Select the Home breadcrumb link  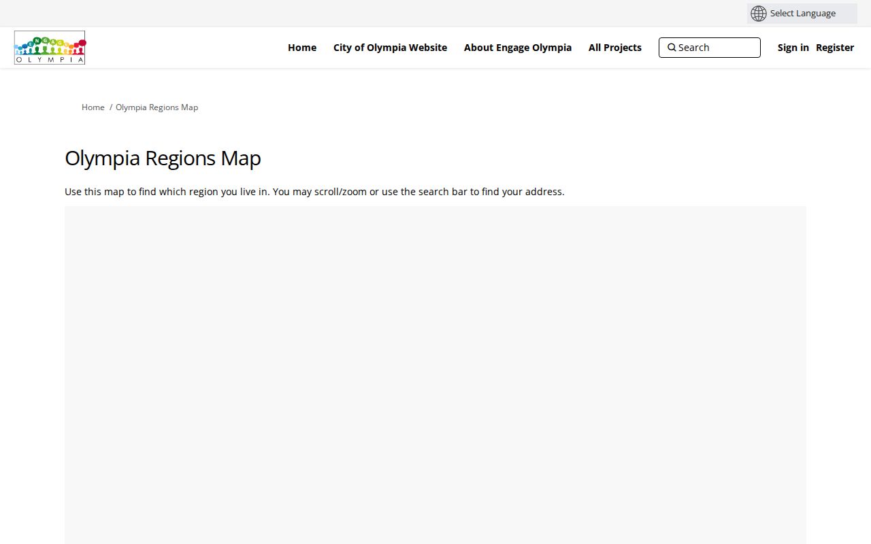click(93, 107)
